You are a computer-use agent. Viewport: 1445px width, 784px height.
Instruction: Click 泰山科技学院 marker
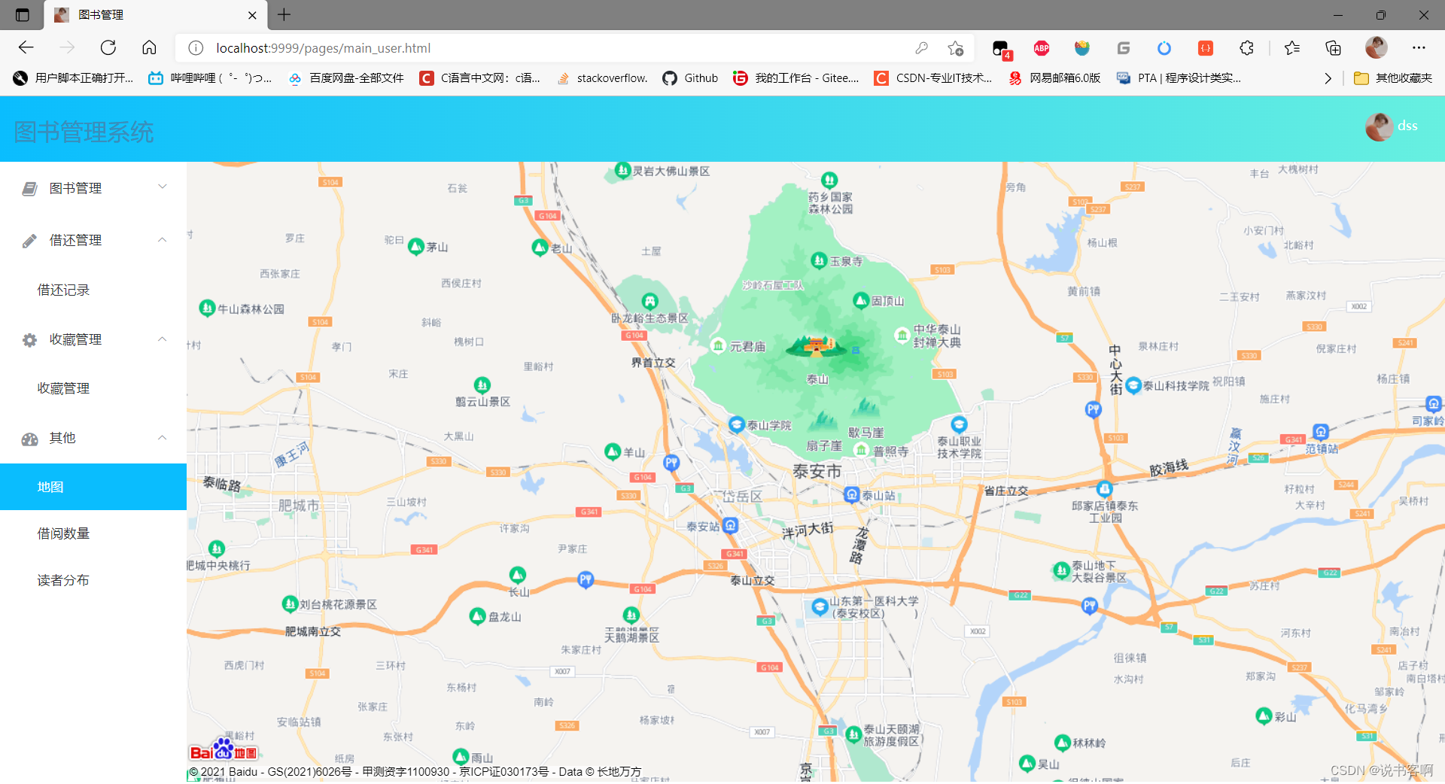pyautogui.click(x=1133, y=385)
